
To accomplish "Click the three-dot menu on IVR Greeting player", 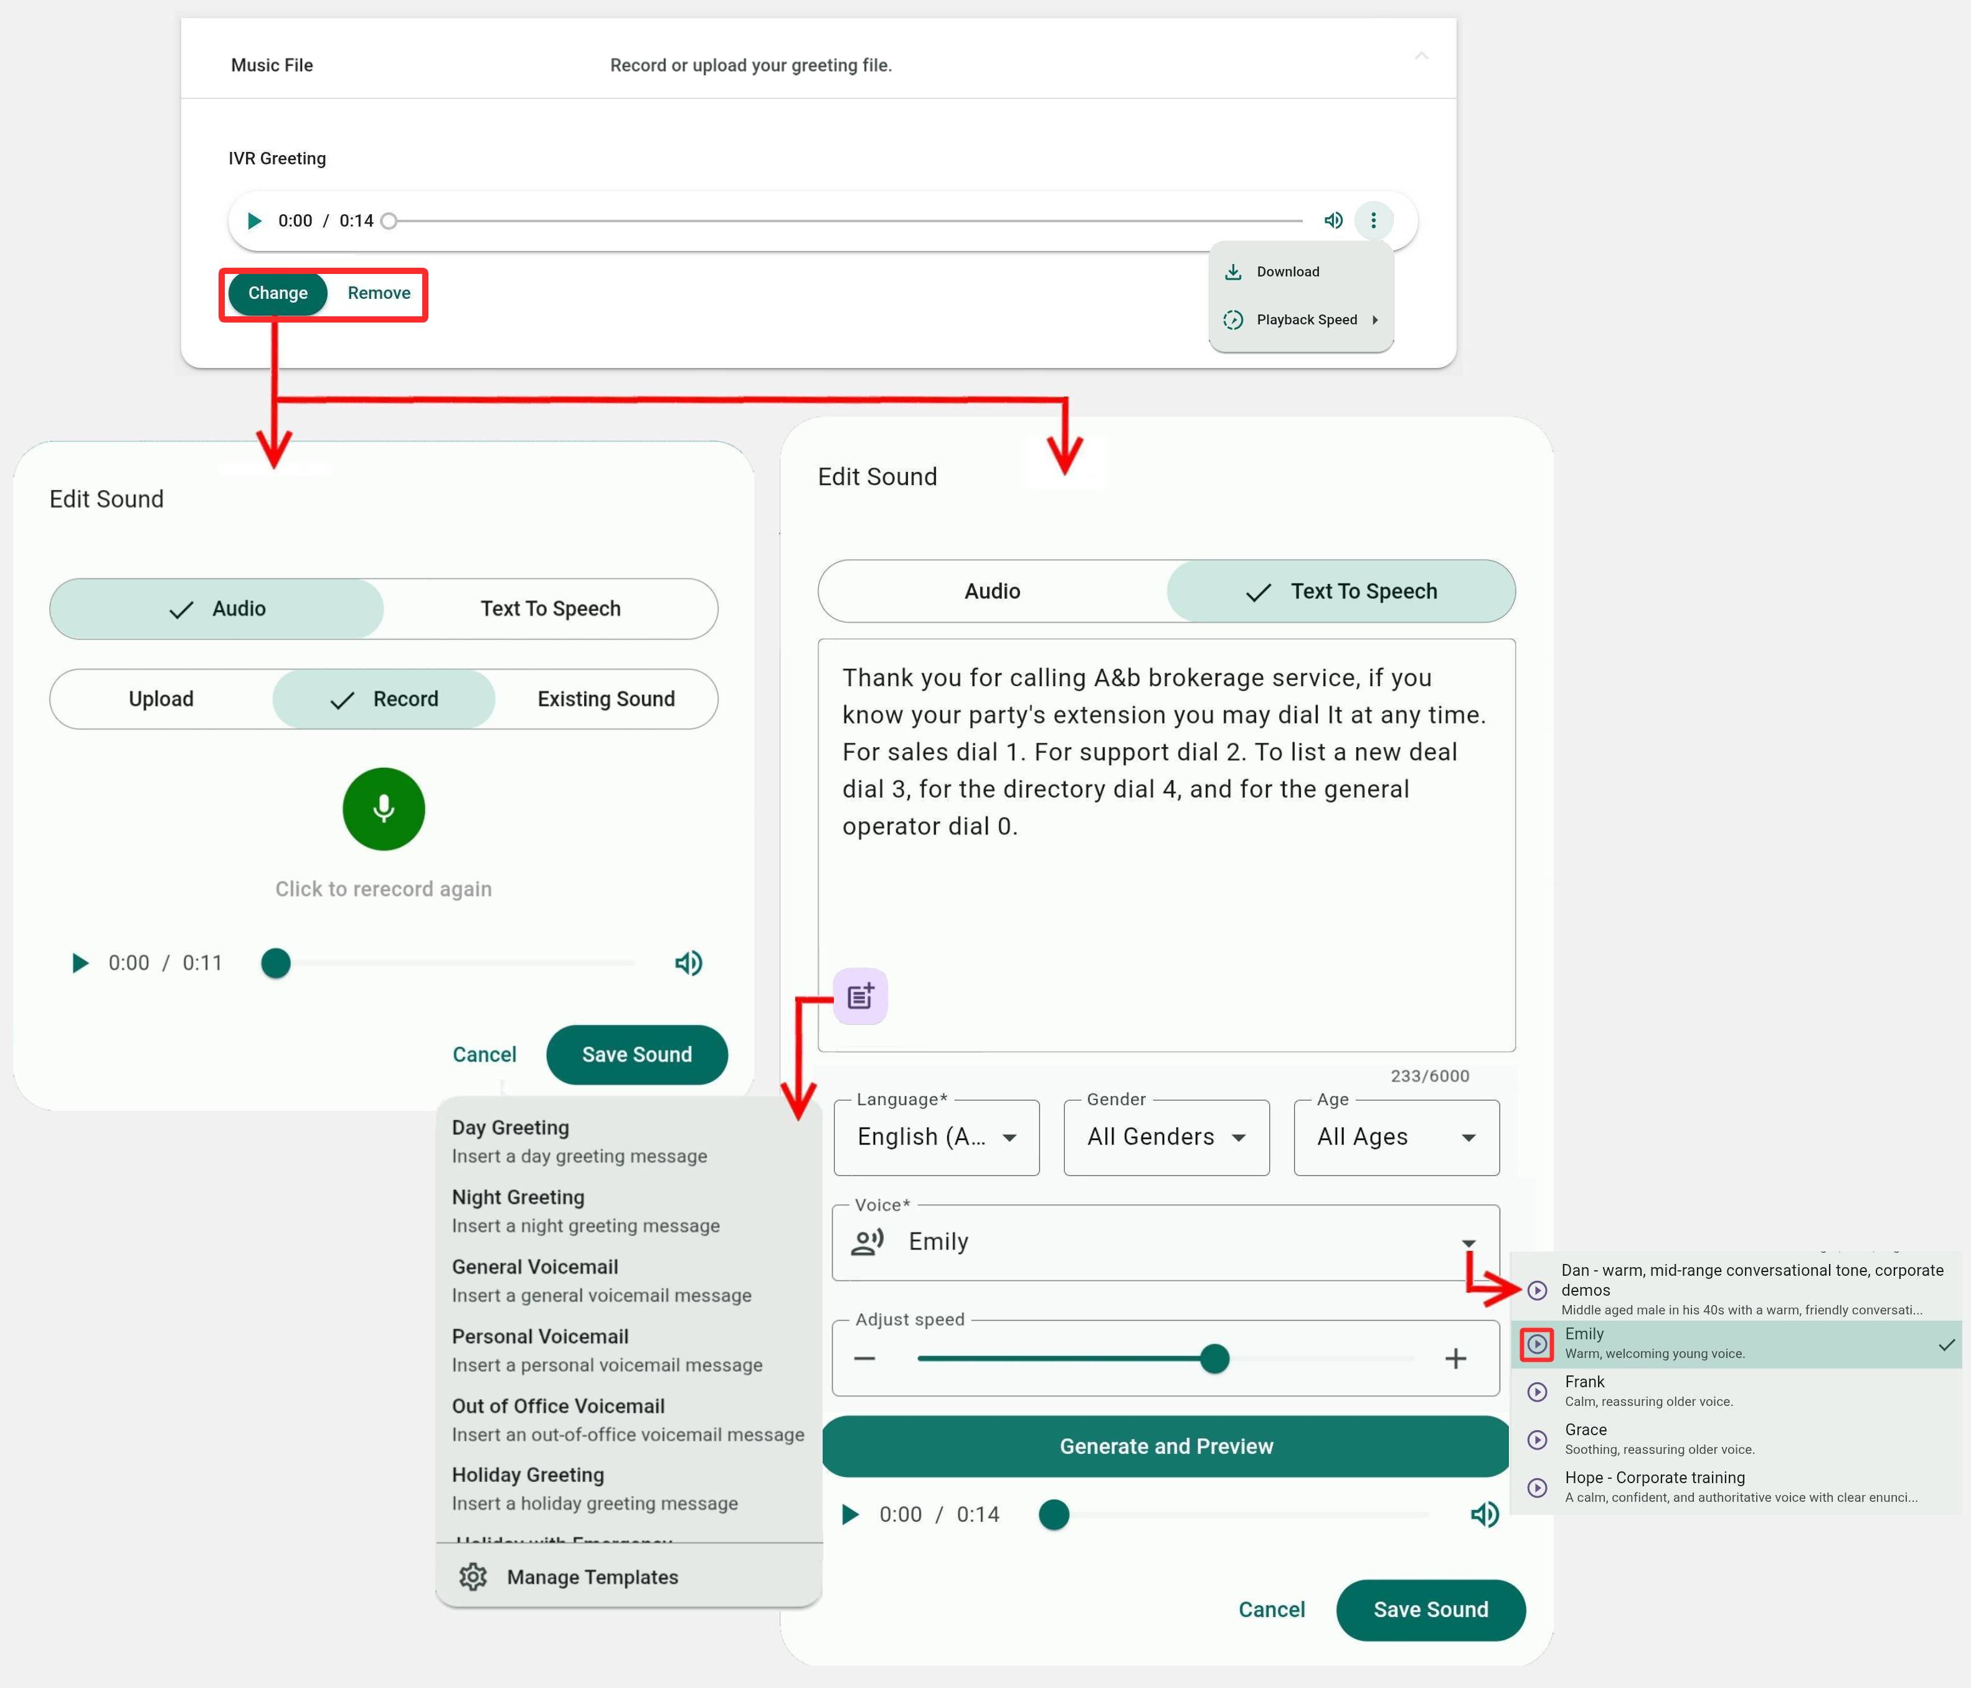I will (x=1373, y=220).
